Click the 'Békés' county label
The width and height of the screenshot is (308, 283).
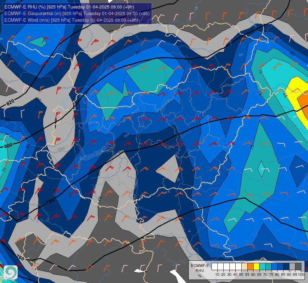pyautogui.click(x=204, y=139)
